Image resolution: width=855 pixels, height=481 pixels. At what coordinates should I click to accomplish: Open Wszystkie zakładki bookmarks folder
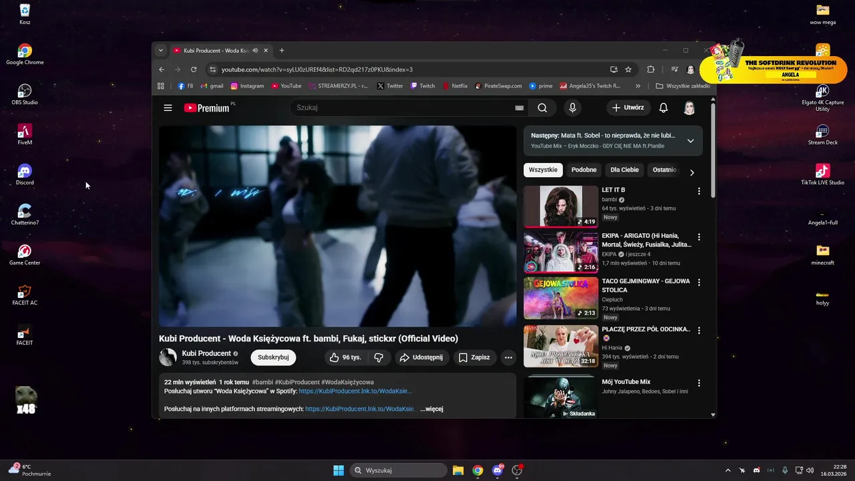coord(683,86)
